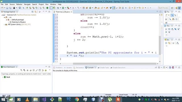Image resolution: width=182 pixels, height=102 pixels.
Task: Open File Explorer from the taskbar
Action: click(x=36, y=99)
